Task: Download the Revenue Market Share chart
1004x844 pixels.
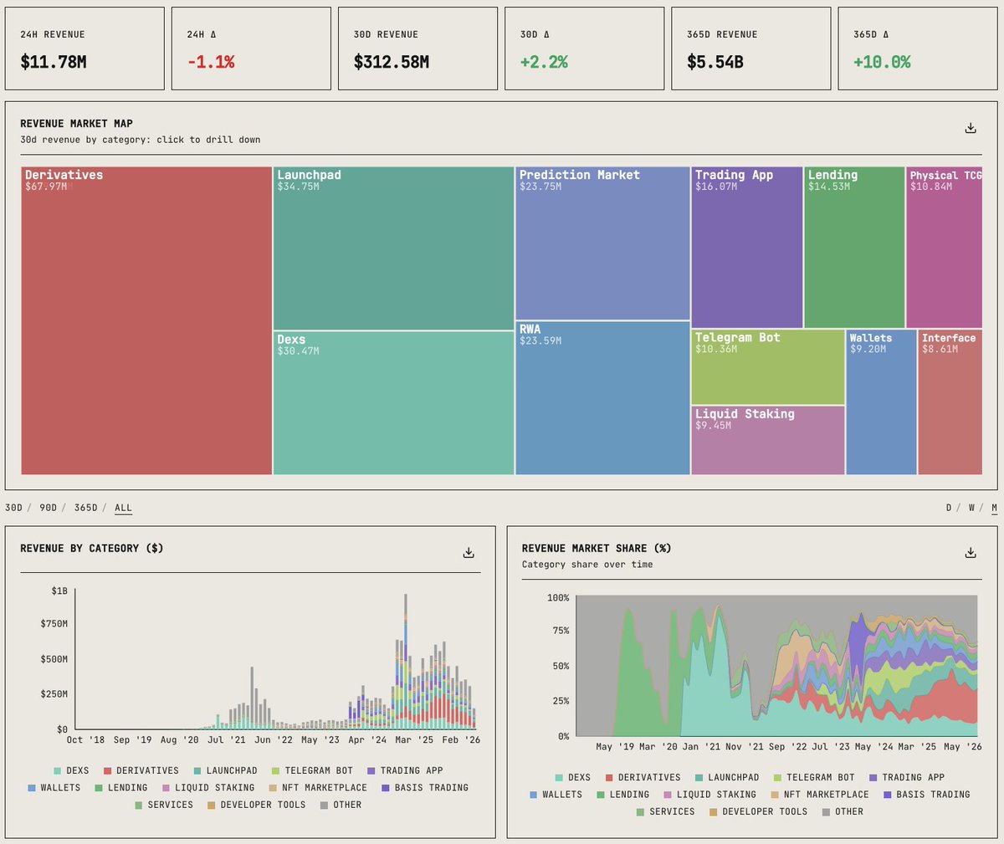Action: point(971,553)
